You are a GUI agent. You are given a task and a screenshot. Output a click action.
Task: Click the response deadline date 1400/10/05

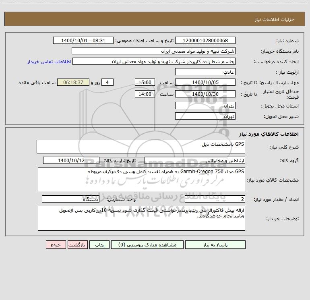[205, 82]
